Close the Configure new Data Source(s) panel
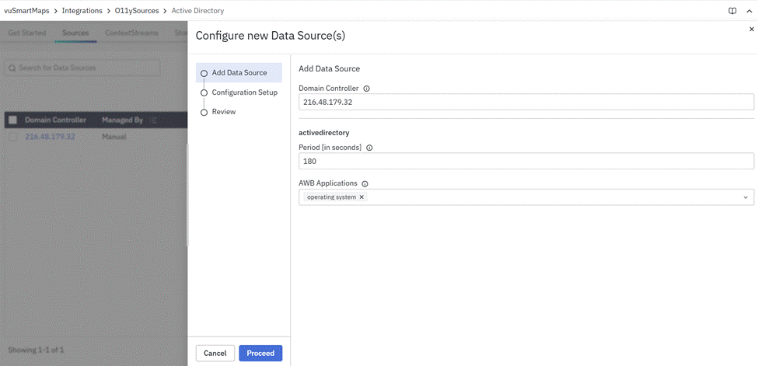Screen dimensions: 758x366 751,29
